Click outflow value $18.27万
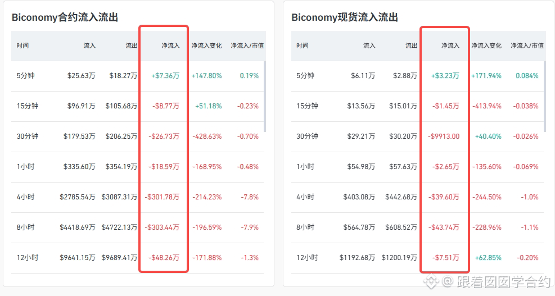Image resolution: width=555 pixels, height=296 pixels. coord(123,76)
